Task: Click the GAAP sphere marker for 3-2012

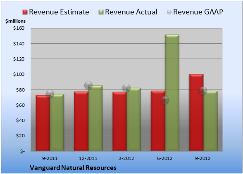Action: pos(126,88)
